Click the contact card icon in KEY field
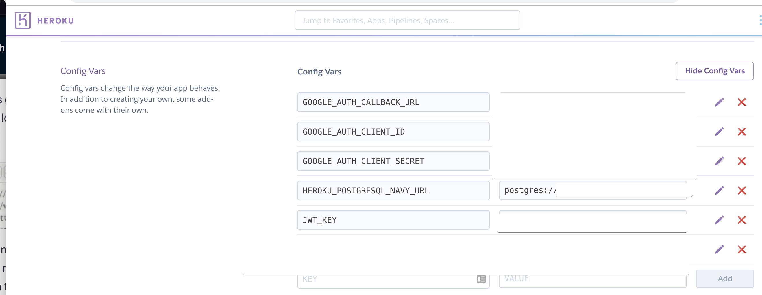762x295 pixels. (481, 279)
